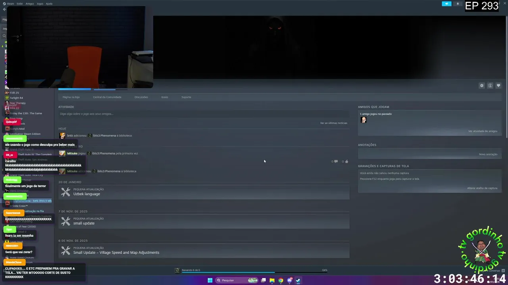Viewport: 508px width, 285px height.
Task: Open Discord from the taskbar
Action: pos(290,280)
